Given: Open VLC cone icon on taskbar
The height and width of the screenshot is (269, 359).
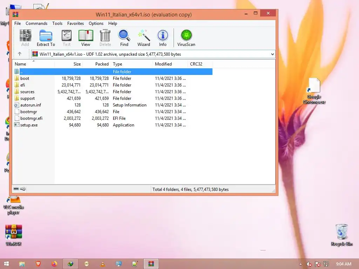Looking at the screenshot, I should point(103,264).
